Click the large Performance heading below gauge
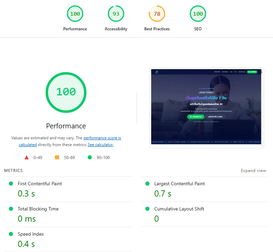Screen dimensions: 273x252 coord(66,126)
